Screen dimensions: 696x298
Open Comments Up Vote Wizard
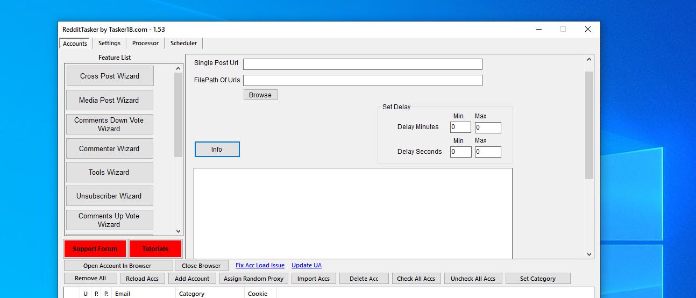click(110, 220)
